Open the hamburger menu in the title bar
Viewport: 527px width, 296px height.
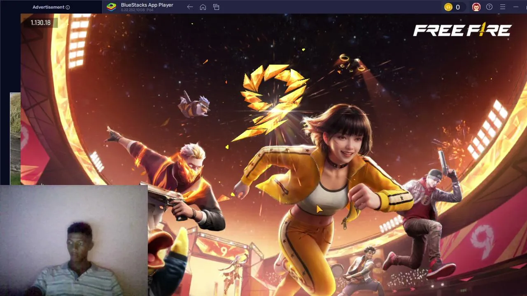(x=503, y=7)
